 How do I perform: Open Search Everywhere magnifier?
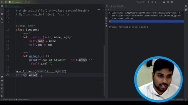pos(168,2)
